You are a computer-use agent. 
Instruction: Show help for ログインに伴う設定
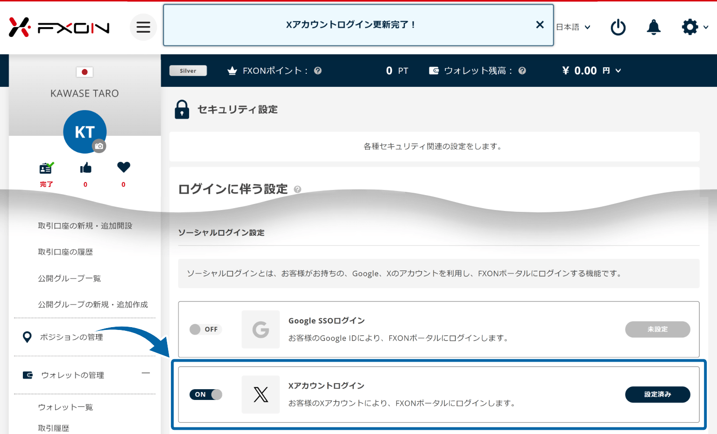coord(297,189)
